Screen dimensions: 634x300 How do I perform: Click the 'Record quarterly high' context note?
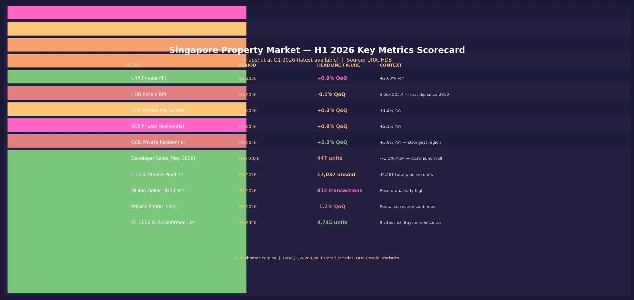tap(402, 191)
